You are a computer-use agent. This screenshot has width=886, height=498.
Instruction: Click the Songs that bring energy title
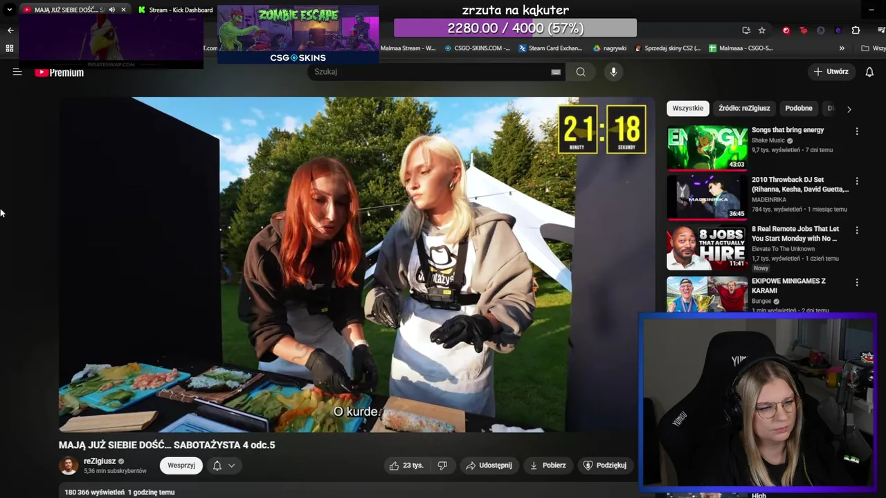pyautogui.click(x=788, y=130)
